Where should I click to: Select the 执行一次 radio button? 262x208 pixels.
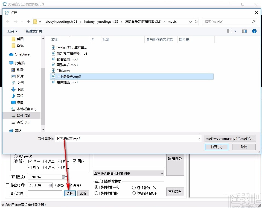click(x=16, y=156)
